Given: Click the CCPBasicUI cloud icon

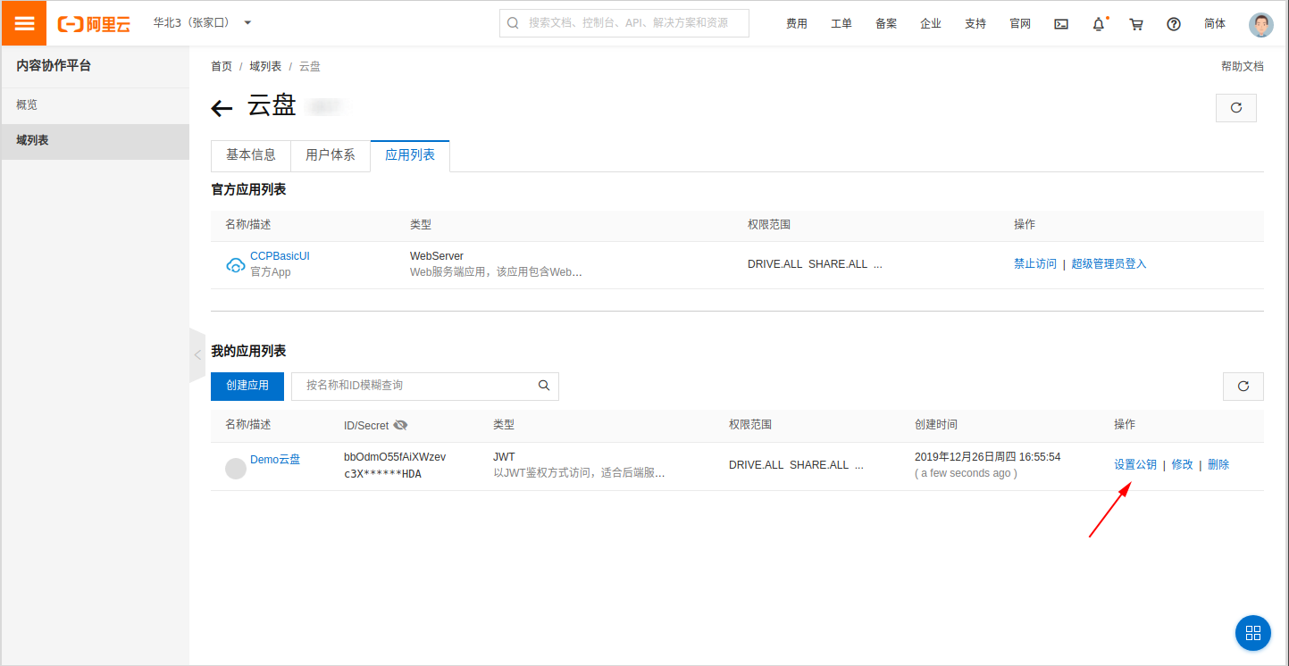Looking at the screenshot, I should 236,264.
